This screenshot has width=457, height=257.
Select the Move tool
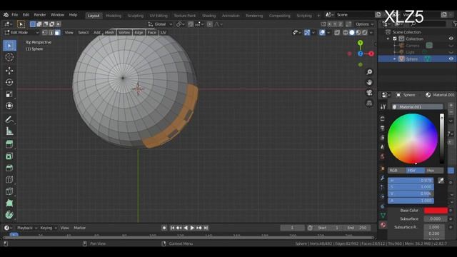[x=9, y=71]
